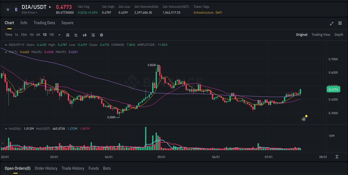Viewport: 348px width, 175px height.
Task: Open the Depth chart view
Action: [339, 35]
